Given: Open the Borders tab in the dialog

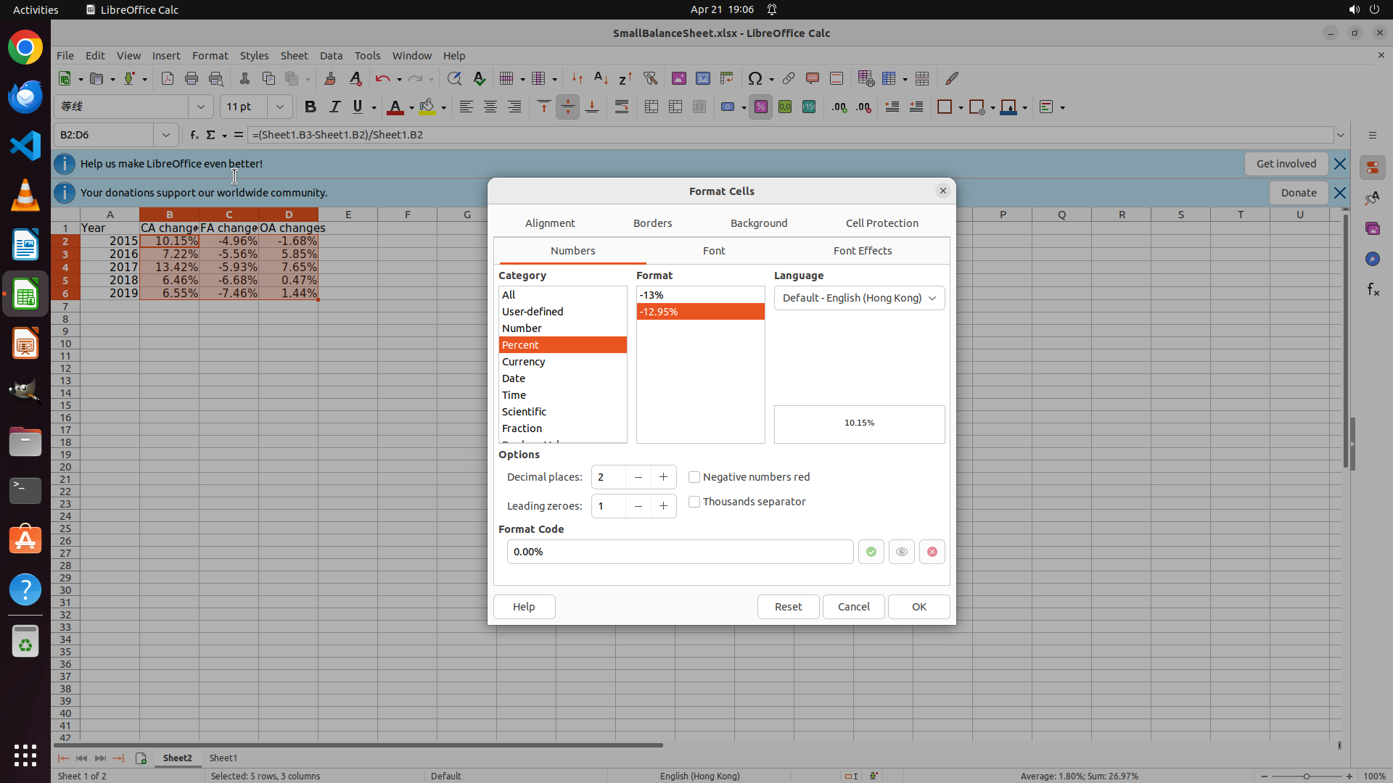Looking at the screenshot, I should point(652,223).
